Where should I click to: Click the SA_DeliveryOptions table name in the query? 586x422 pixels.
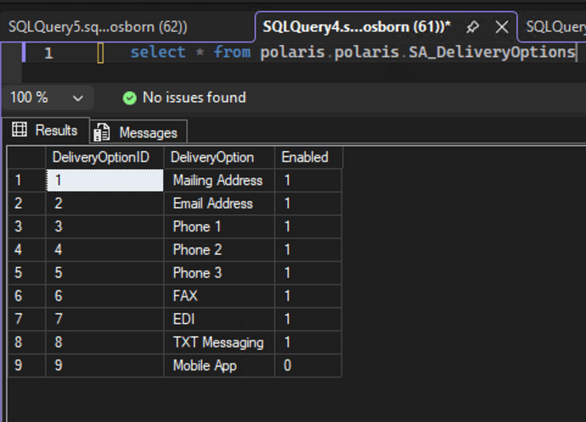[493, 53]
